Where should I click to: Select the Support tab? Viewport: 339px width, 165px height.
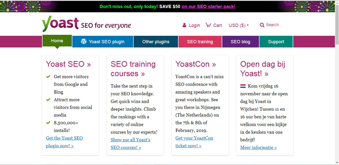click(276, 42)
